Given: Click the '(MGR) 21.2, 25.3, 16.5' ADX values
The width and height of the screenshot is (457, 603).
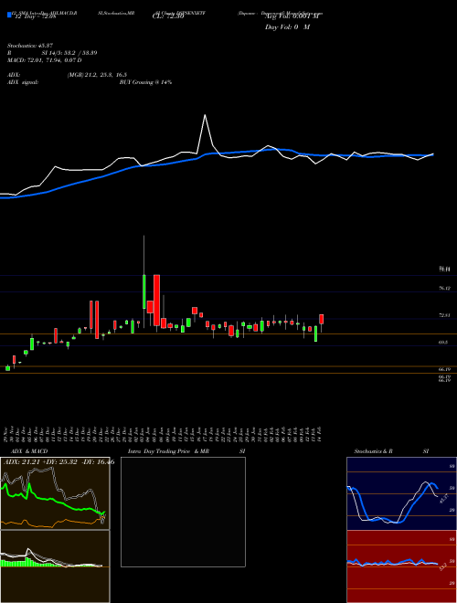Looking at the screenshot, I should pyautogui.click(x=97, y=75).
